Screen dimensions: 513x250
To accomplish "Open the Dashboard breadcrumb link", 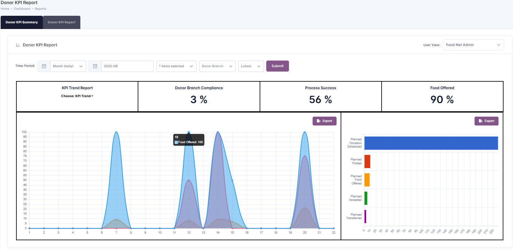I will 22,9.
